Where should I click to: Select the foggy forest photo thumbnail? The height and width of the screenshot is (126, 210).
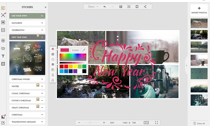click(199, 87)
